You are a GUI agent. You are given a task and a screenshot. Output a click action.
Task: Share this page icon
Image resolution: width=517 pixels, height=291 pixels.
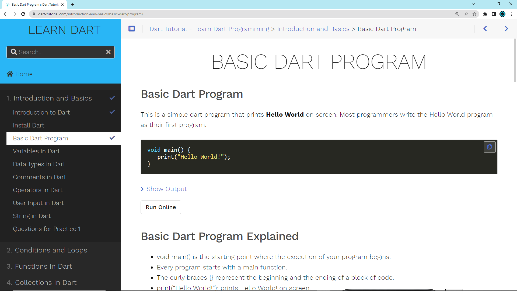coord(466,14)
